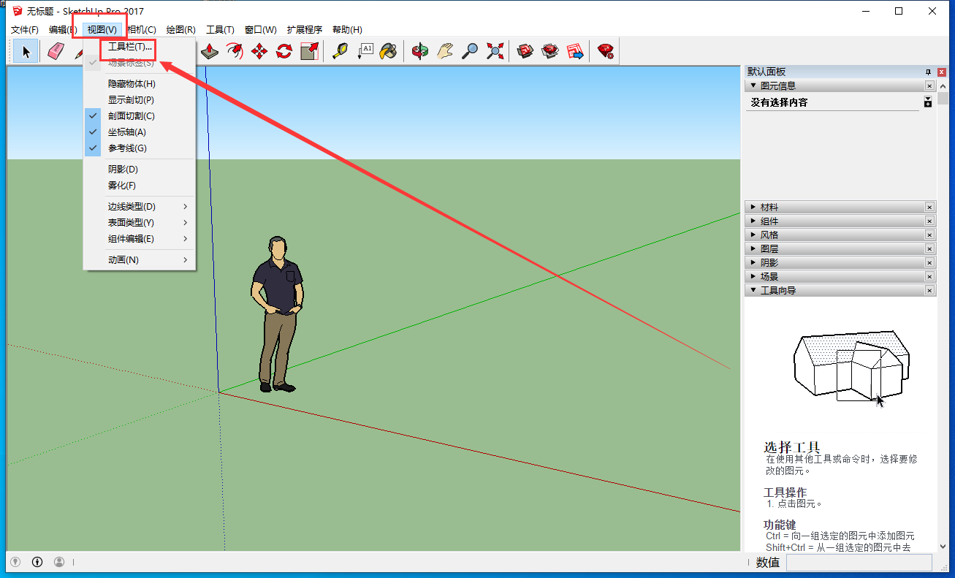Toggle 参考线(G) guides off
This screenshot has width=955, height=578.
(x=127, y=148)
